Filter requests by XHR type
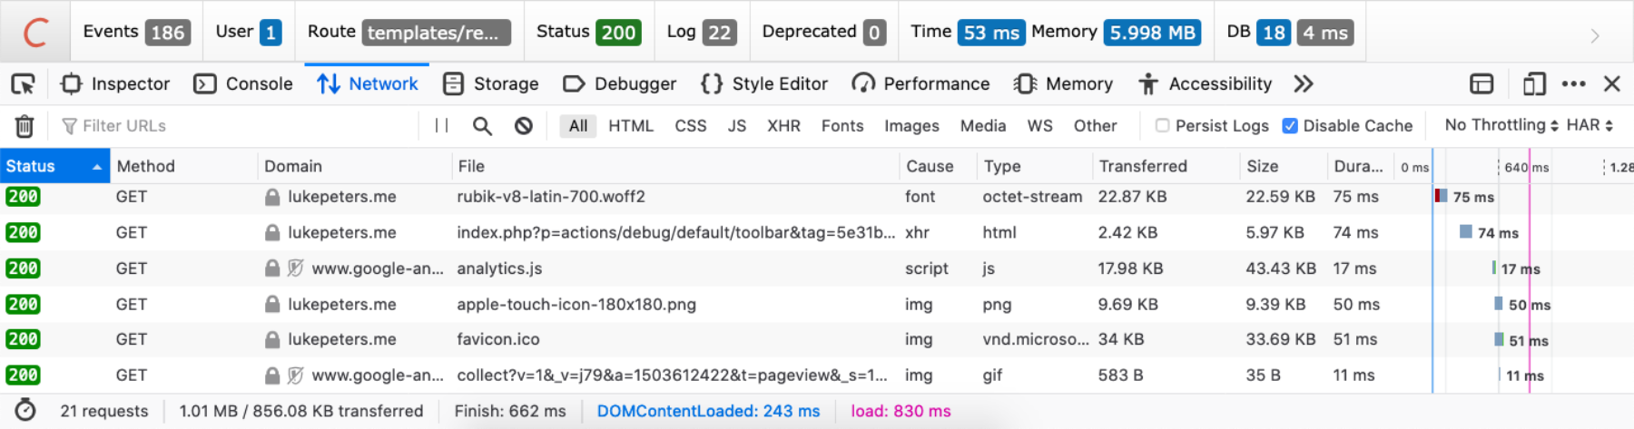This screenshot has width=1634, height=429. (x=783, y=126)
